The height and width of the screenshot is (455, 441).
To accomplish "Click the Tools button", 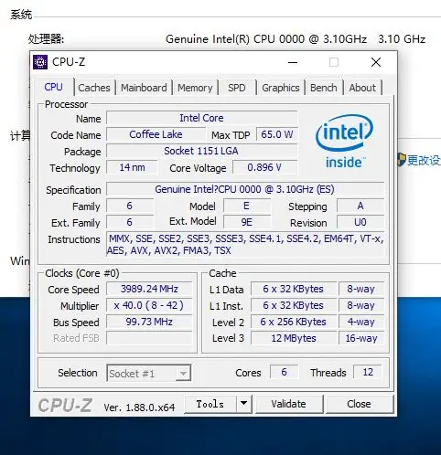I will pos(210,404).
